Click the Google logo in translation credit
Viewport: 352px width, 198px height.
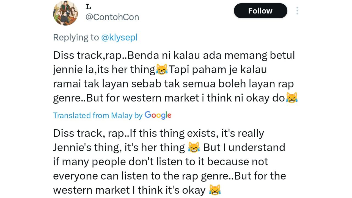point(158,115)
